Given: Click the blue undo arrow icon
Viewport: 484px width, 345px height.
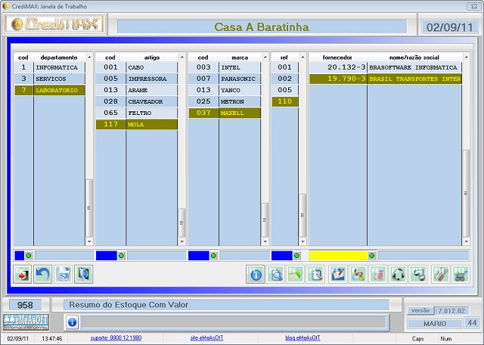Looking at the screenshot, I should (43, 275).
